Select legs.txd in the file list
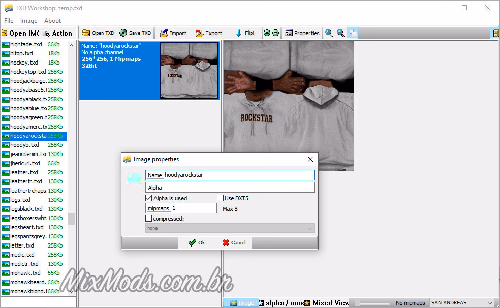The image size is (500, 308). pos(34,200)
